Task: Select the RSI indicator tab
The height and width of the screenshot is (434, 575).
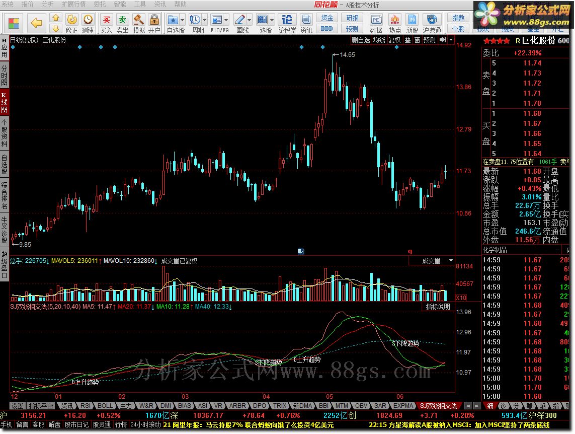Action: (x=86, y=405)
